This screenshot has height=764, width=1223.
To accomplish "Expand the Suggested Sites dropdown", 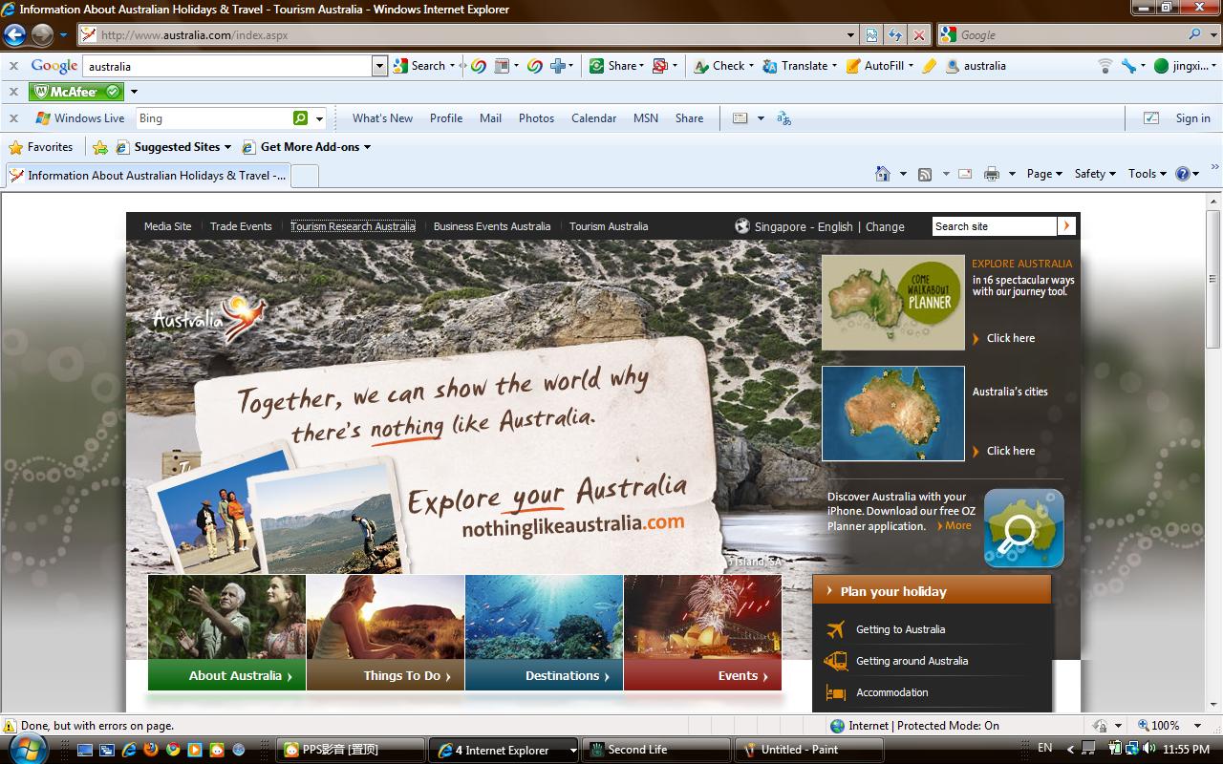I will click(x=227, y=147).
